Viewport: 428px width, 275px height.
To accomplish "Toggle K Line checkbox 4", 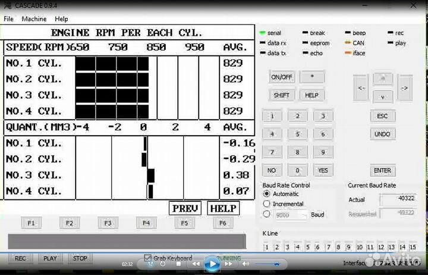I will tap(298, 247).
